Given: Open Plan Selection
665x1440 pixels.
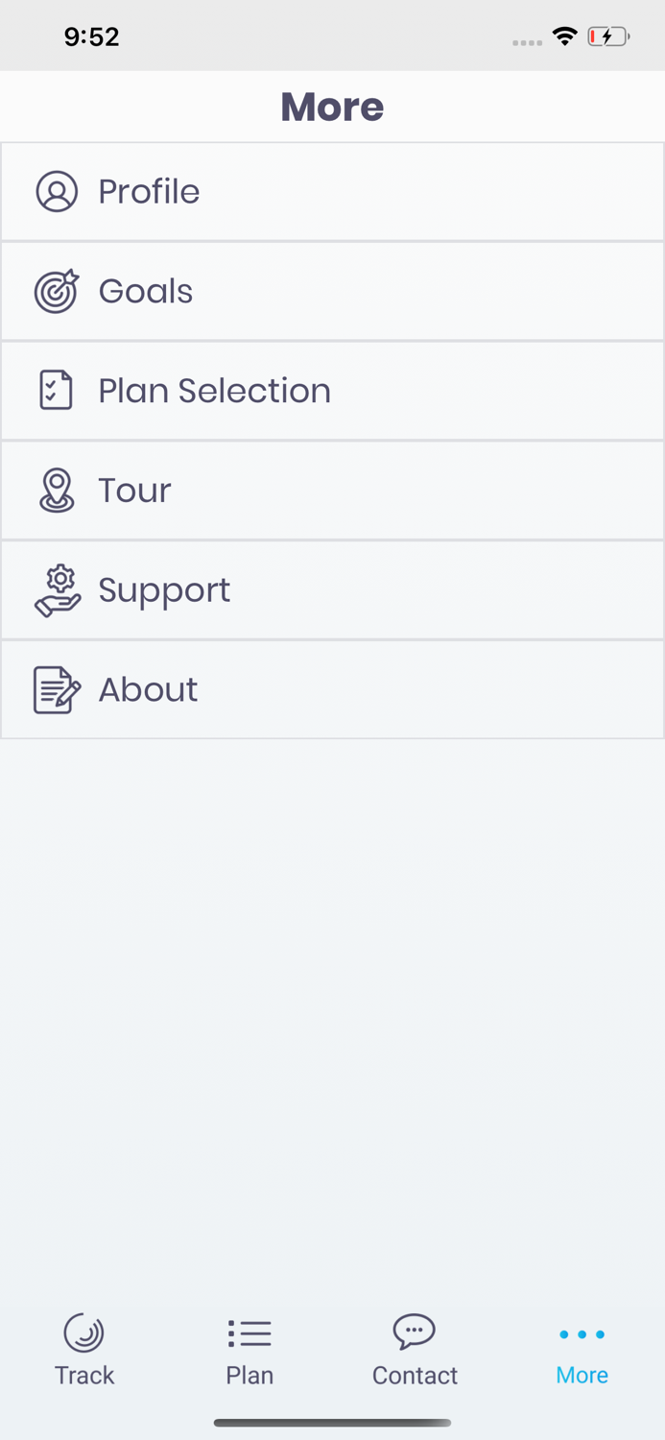Looking at the screenshot, I should (x=332, y=390).
